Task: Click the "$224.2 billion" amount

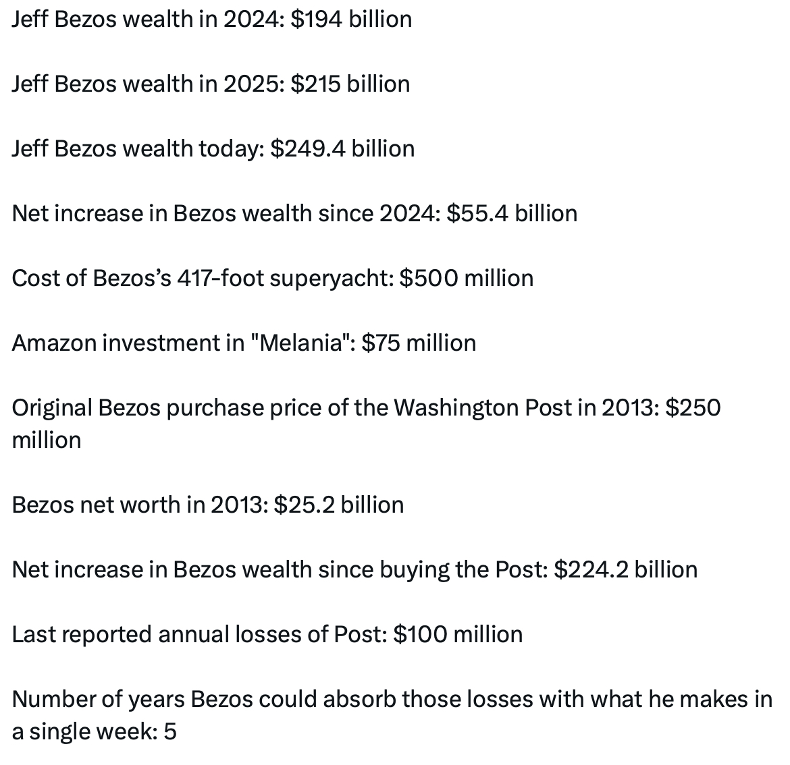Action: [625, 569]
